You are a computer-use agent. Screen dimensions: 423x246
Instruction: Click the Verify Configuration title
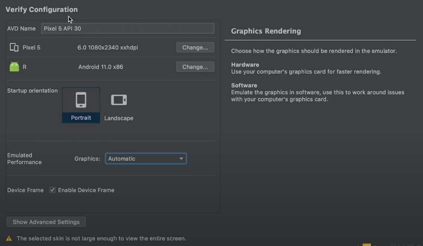42,9
